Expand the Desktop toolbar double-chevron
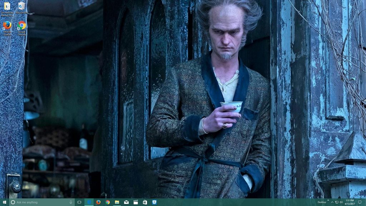Viewport: 366px width, 206px height. click(328, 201)
